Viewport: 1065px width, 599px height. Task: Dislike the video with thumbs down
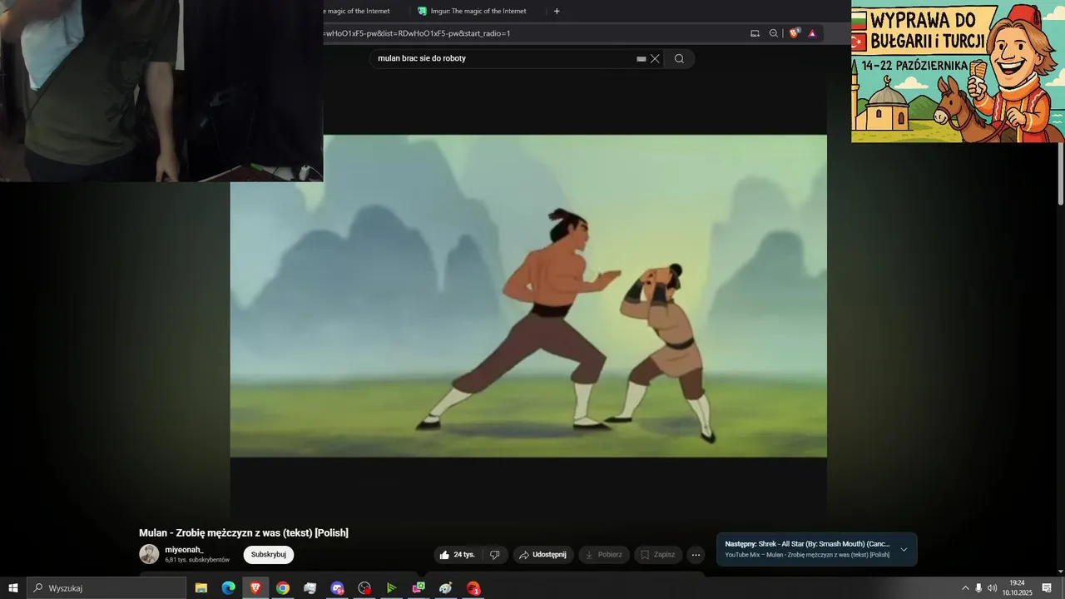pyautogui.click(x=495, y=555)
